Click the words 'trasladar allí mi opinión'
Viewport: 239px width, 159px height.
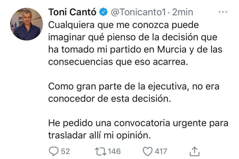point(99,135)
